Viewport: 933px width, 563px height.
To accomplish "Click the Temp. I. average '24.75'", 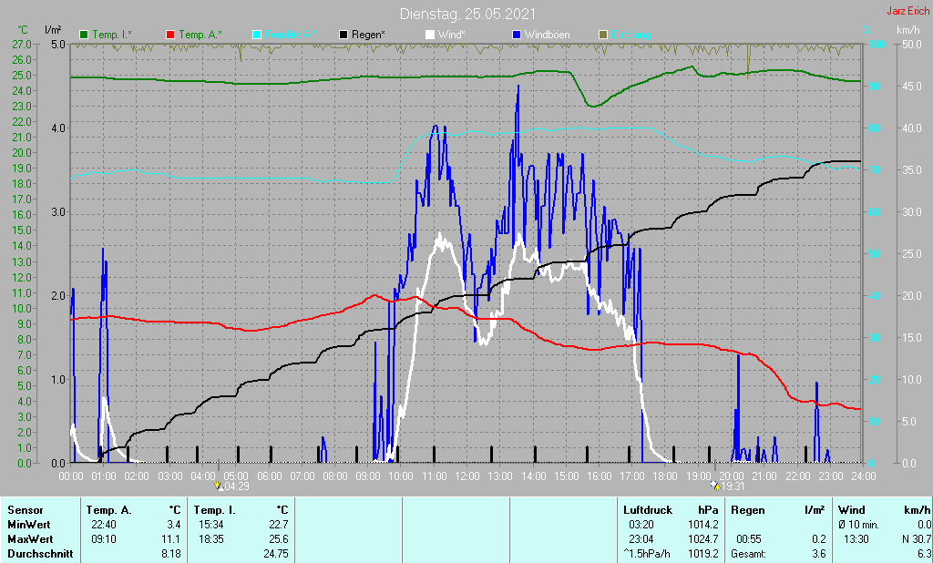I will click(275, 554).
